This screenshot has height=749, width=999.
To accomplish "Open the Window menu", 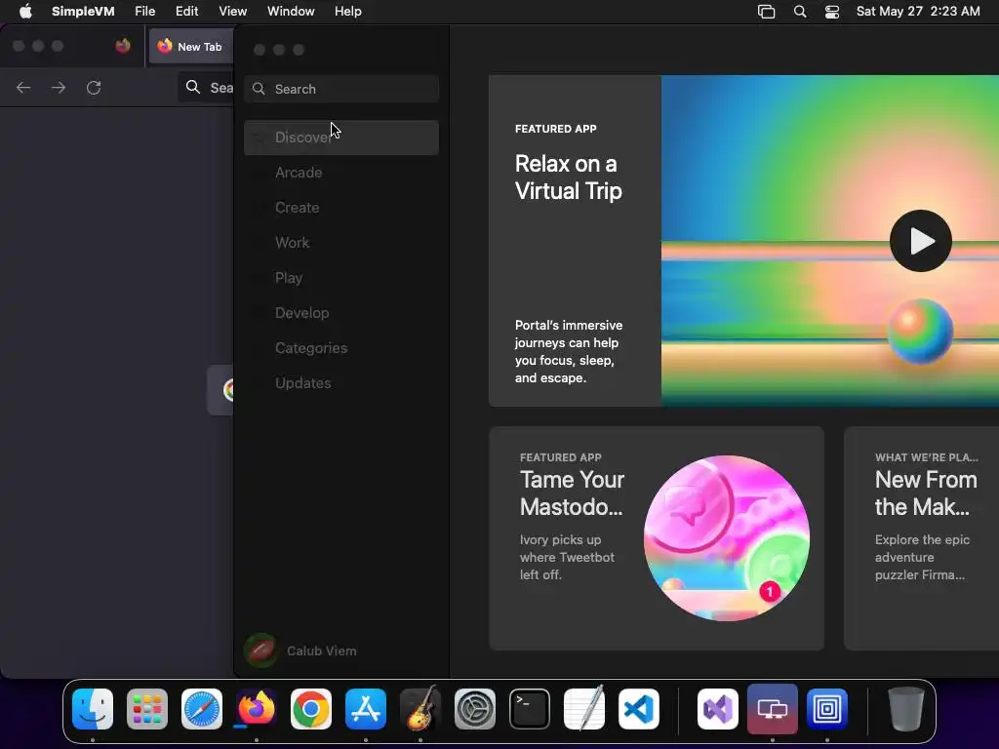I will (x=291, y=12).
